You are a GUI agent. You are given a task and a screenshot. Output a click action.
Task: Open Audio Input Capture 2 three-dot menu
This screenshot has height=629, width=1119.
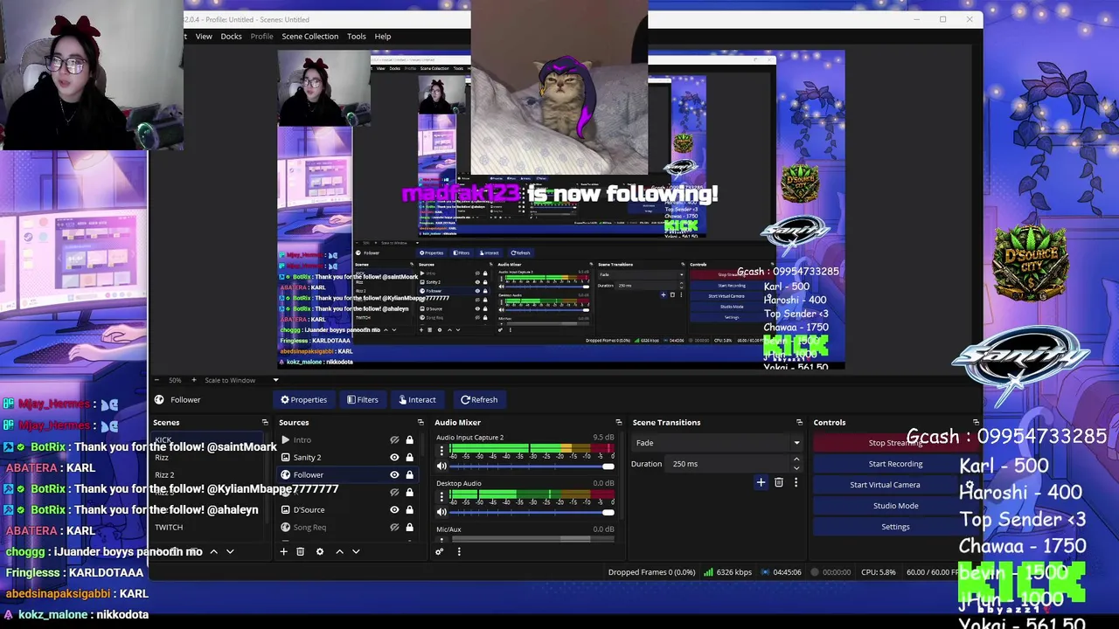pos(441,452)
